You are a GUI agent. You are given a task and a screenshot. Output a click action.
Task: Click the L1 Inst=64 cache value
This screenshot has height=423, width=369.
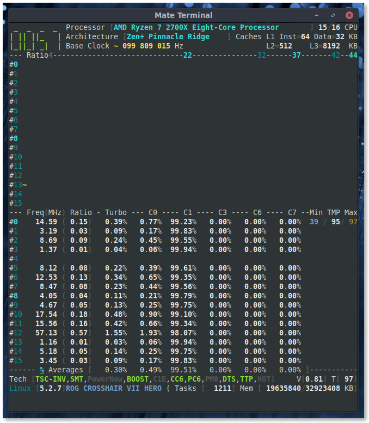coord(288,36)
